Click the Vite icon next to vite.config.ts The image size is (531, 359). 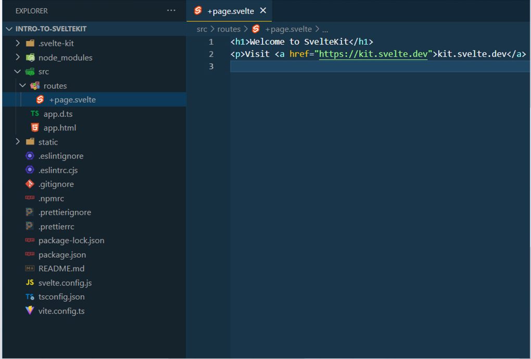tap(30, 311)
